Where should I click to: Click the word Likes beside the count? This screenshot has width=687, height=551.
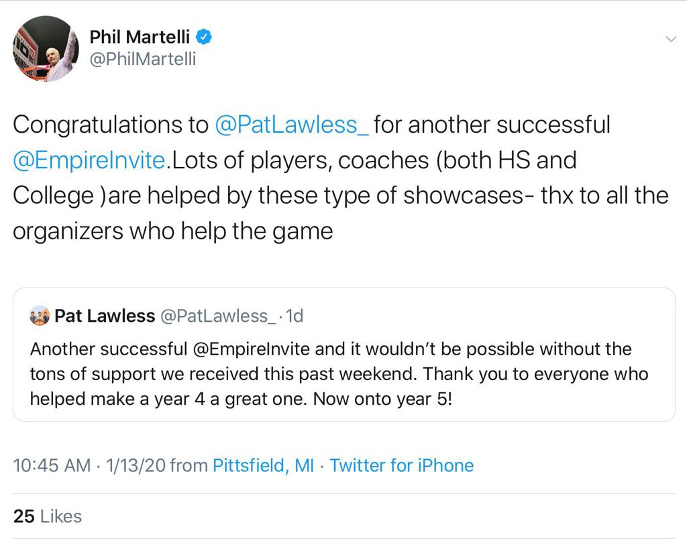[61, 516]
